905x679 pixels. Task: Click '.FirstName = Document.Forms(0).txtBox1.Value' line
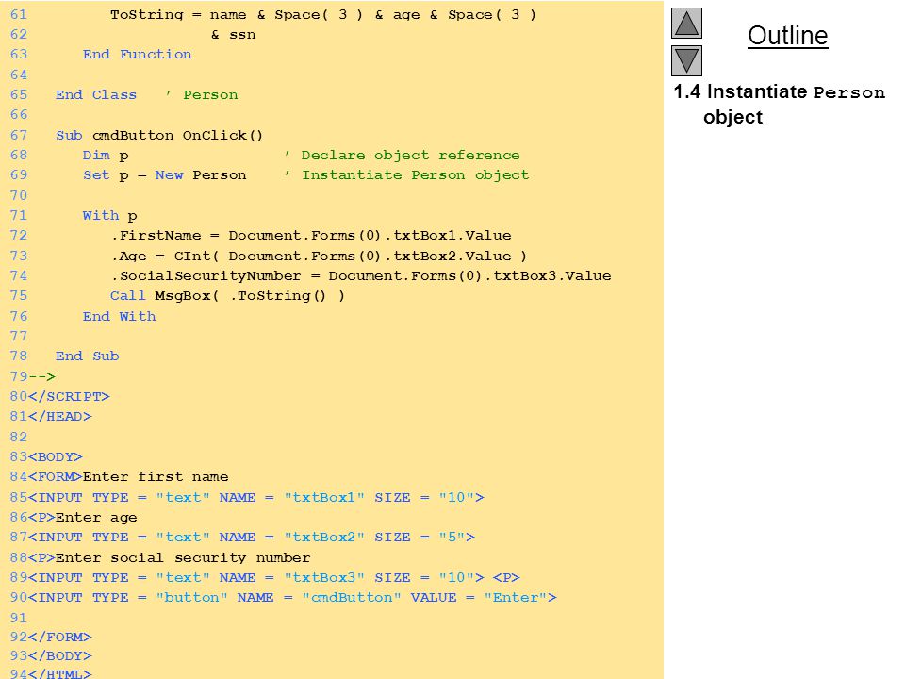[311, 235]
